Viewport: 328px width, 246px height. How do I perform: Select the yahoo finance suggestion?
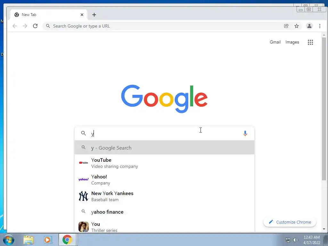tap(164, 212)
